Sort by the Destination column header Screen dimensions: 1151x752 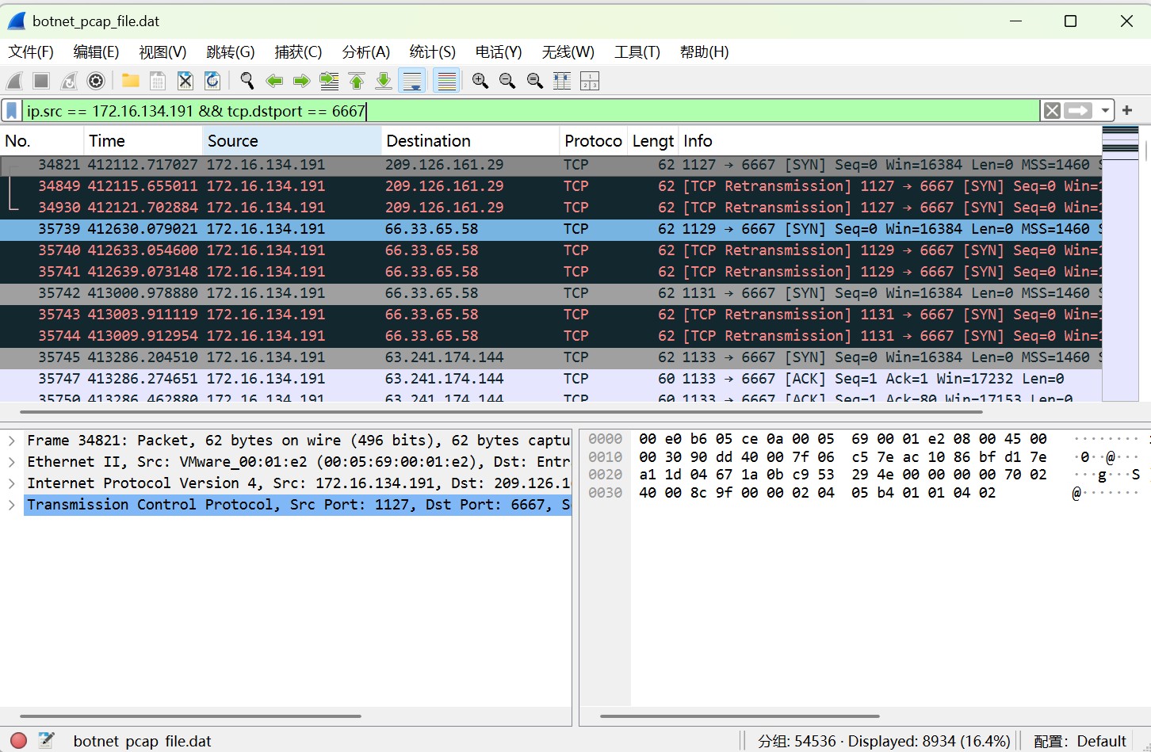pos(470,141)
